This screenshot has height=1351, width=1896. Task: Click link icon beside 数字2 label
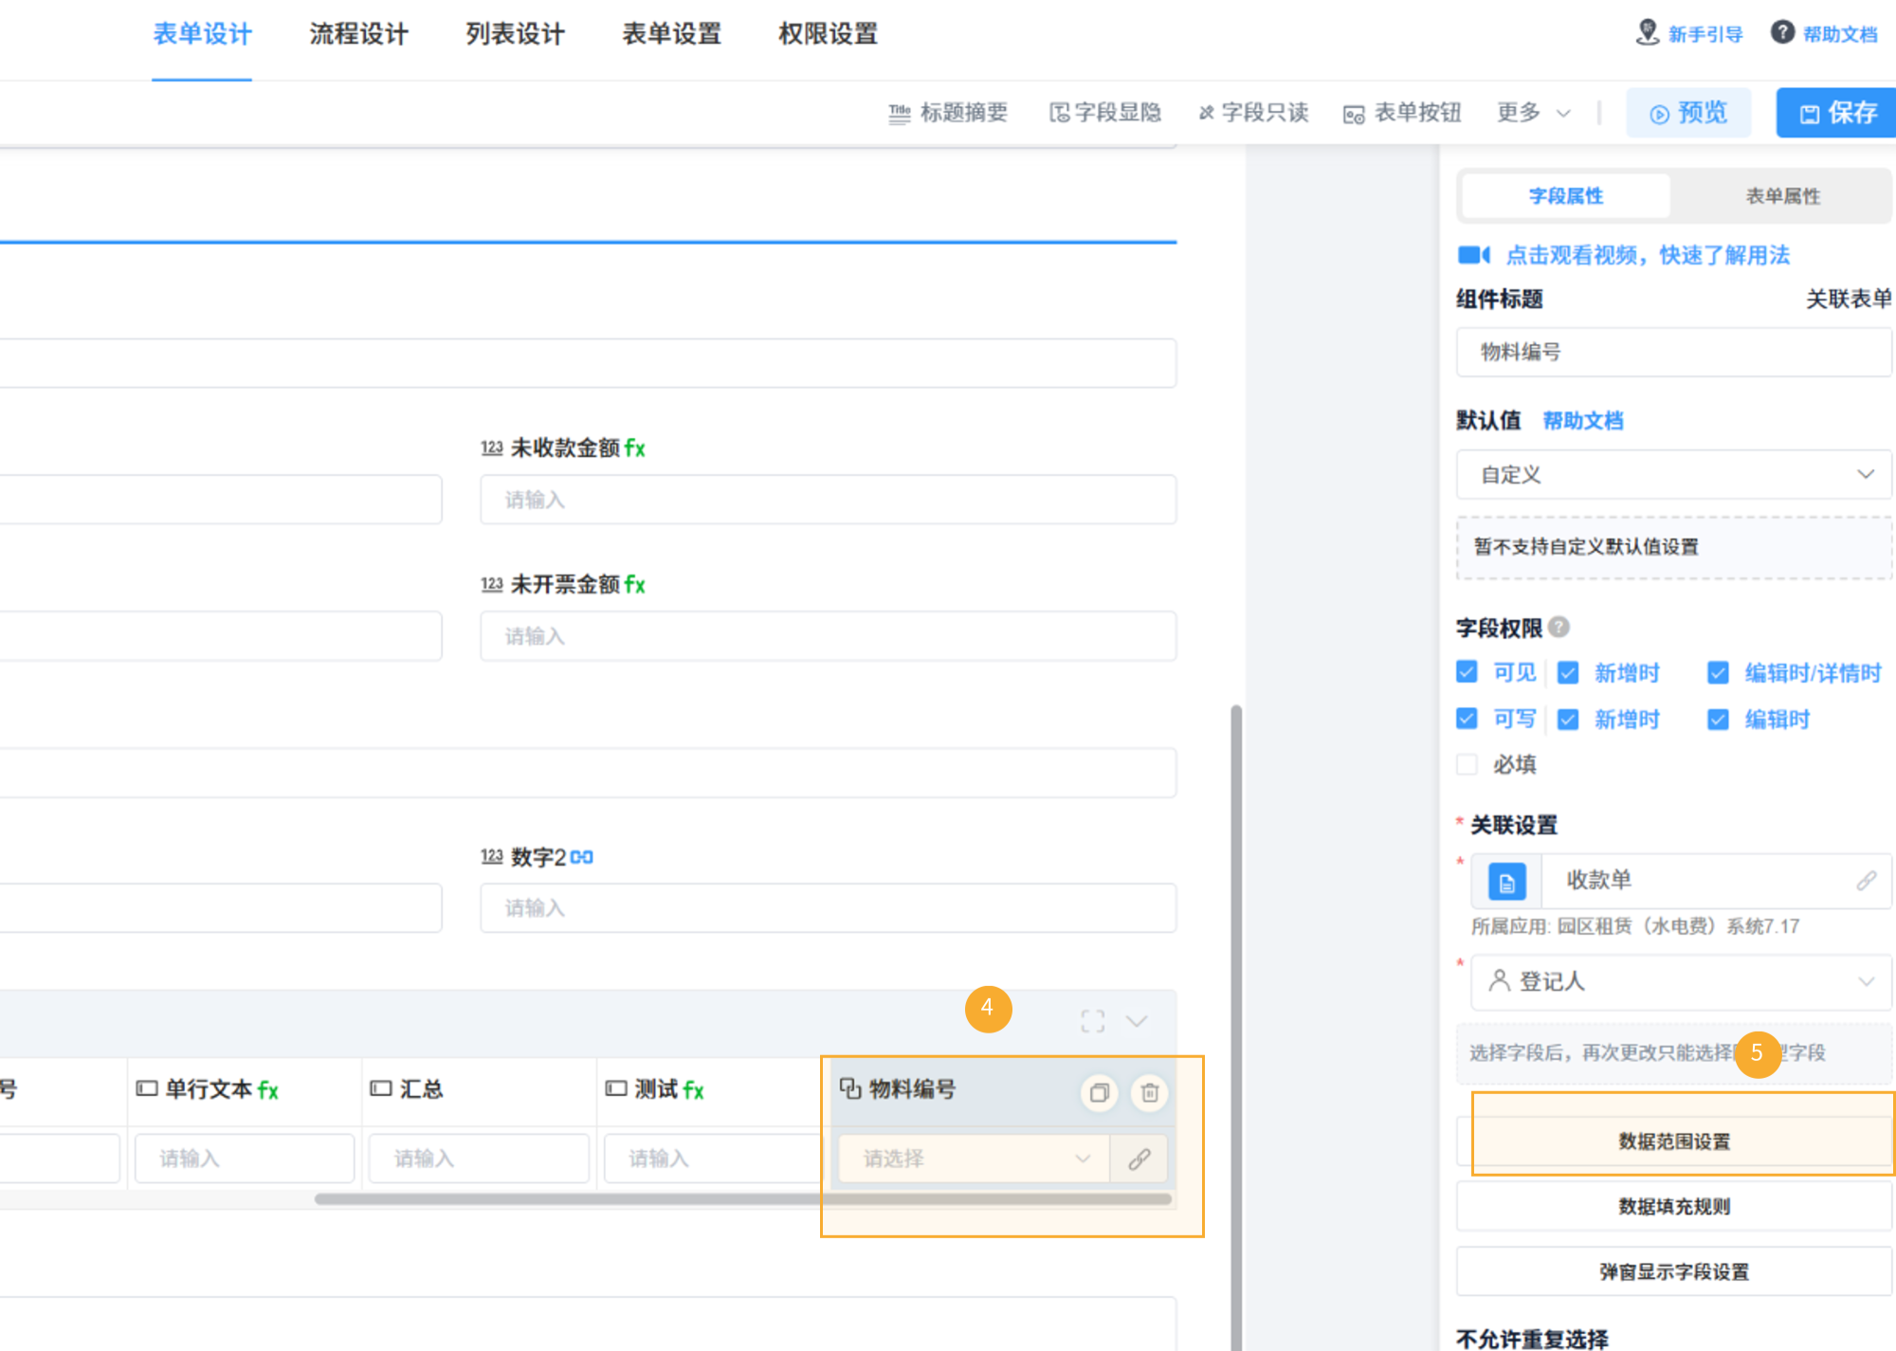coord(582,857)
